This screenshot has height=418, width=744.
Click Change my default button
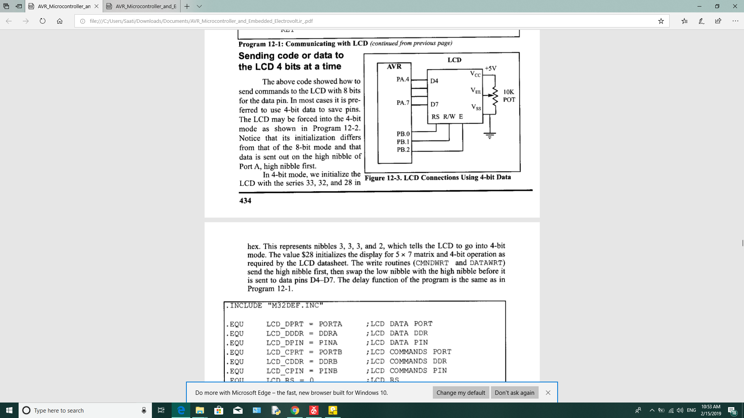tap(460, 392)
